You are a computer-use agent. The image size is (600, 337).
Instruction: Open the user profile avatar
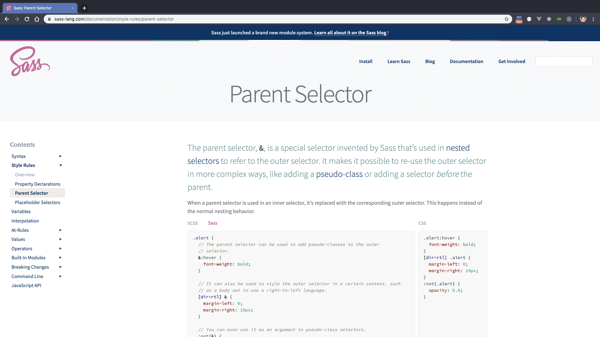click(583, 19)
